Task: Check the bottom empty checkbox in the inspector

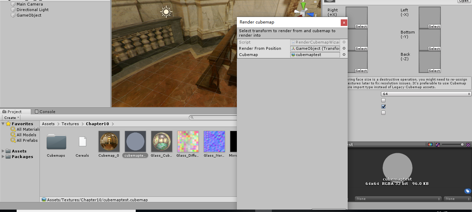Action: point(383,112)
